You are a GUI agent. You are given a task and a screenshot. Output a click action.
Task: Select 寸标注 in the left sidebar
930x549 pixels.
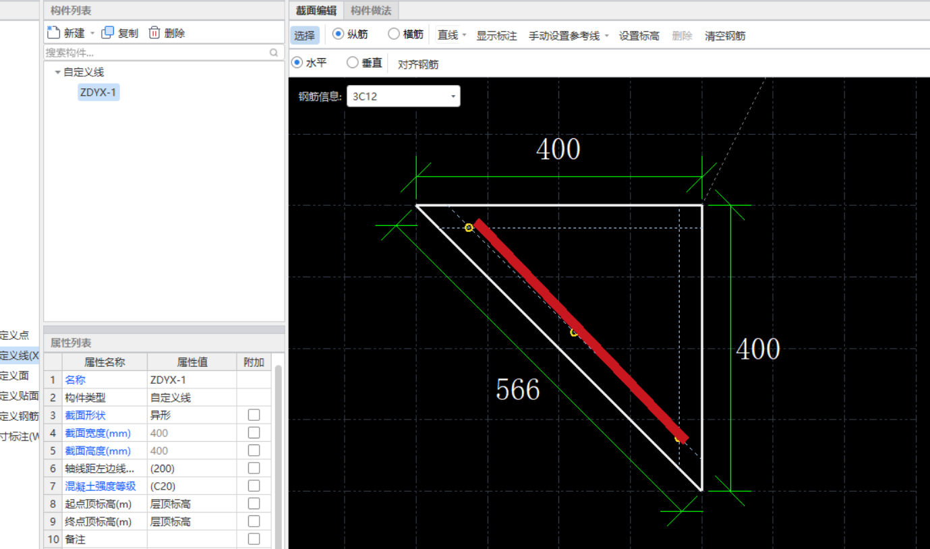(20, 436)
